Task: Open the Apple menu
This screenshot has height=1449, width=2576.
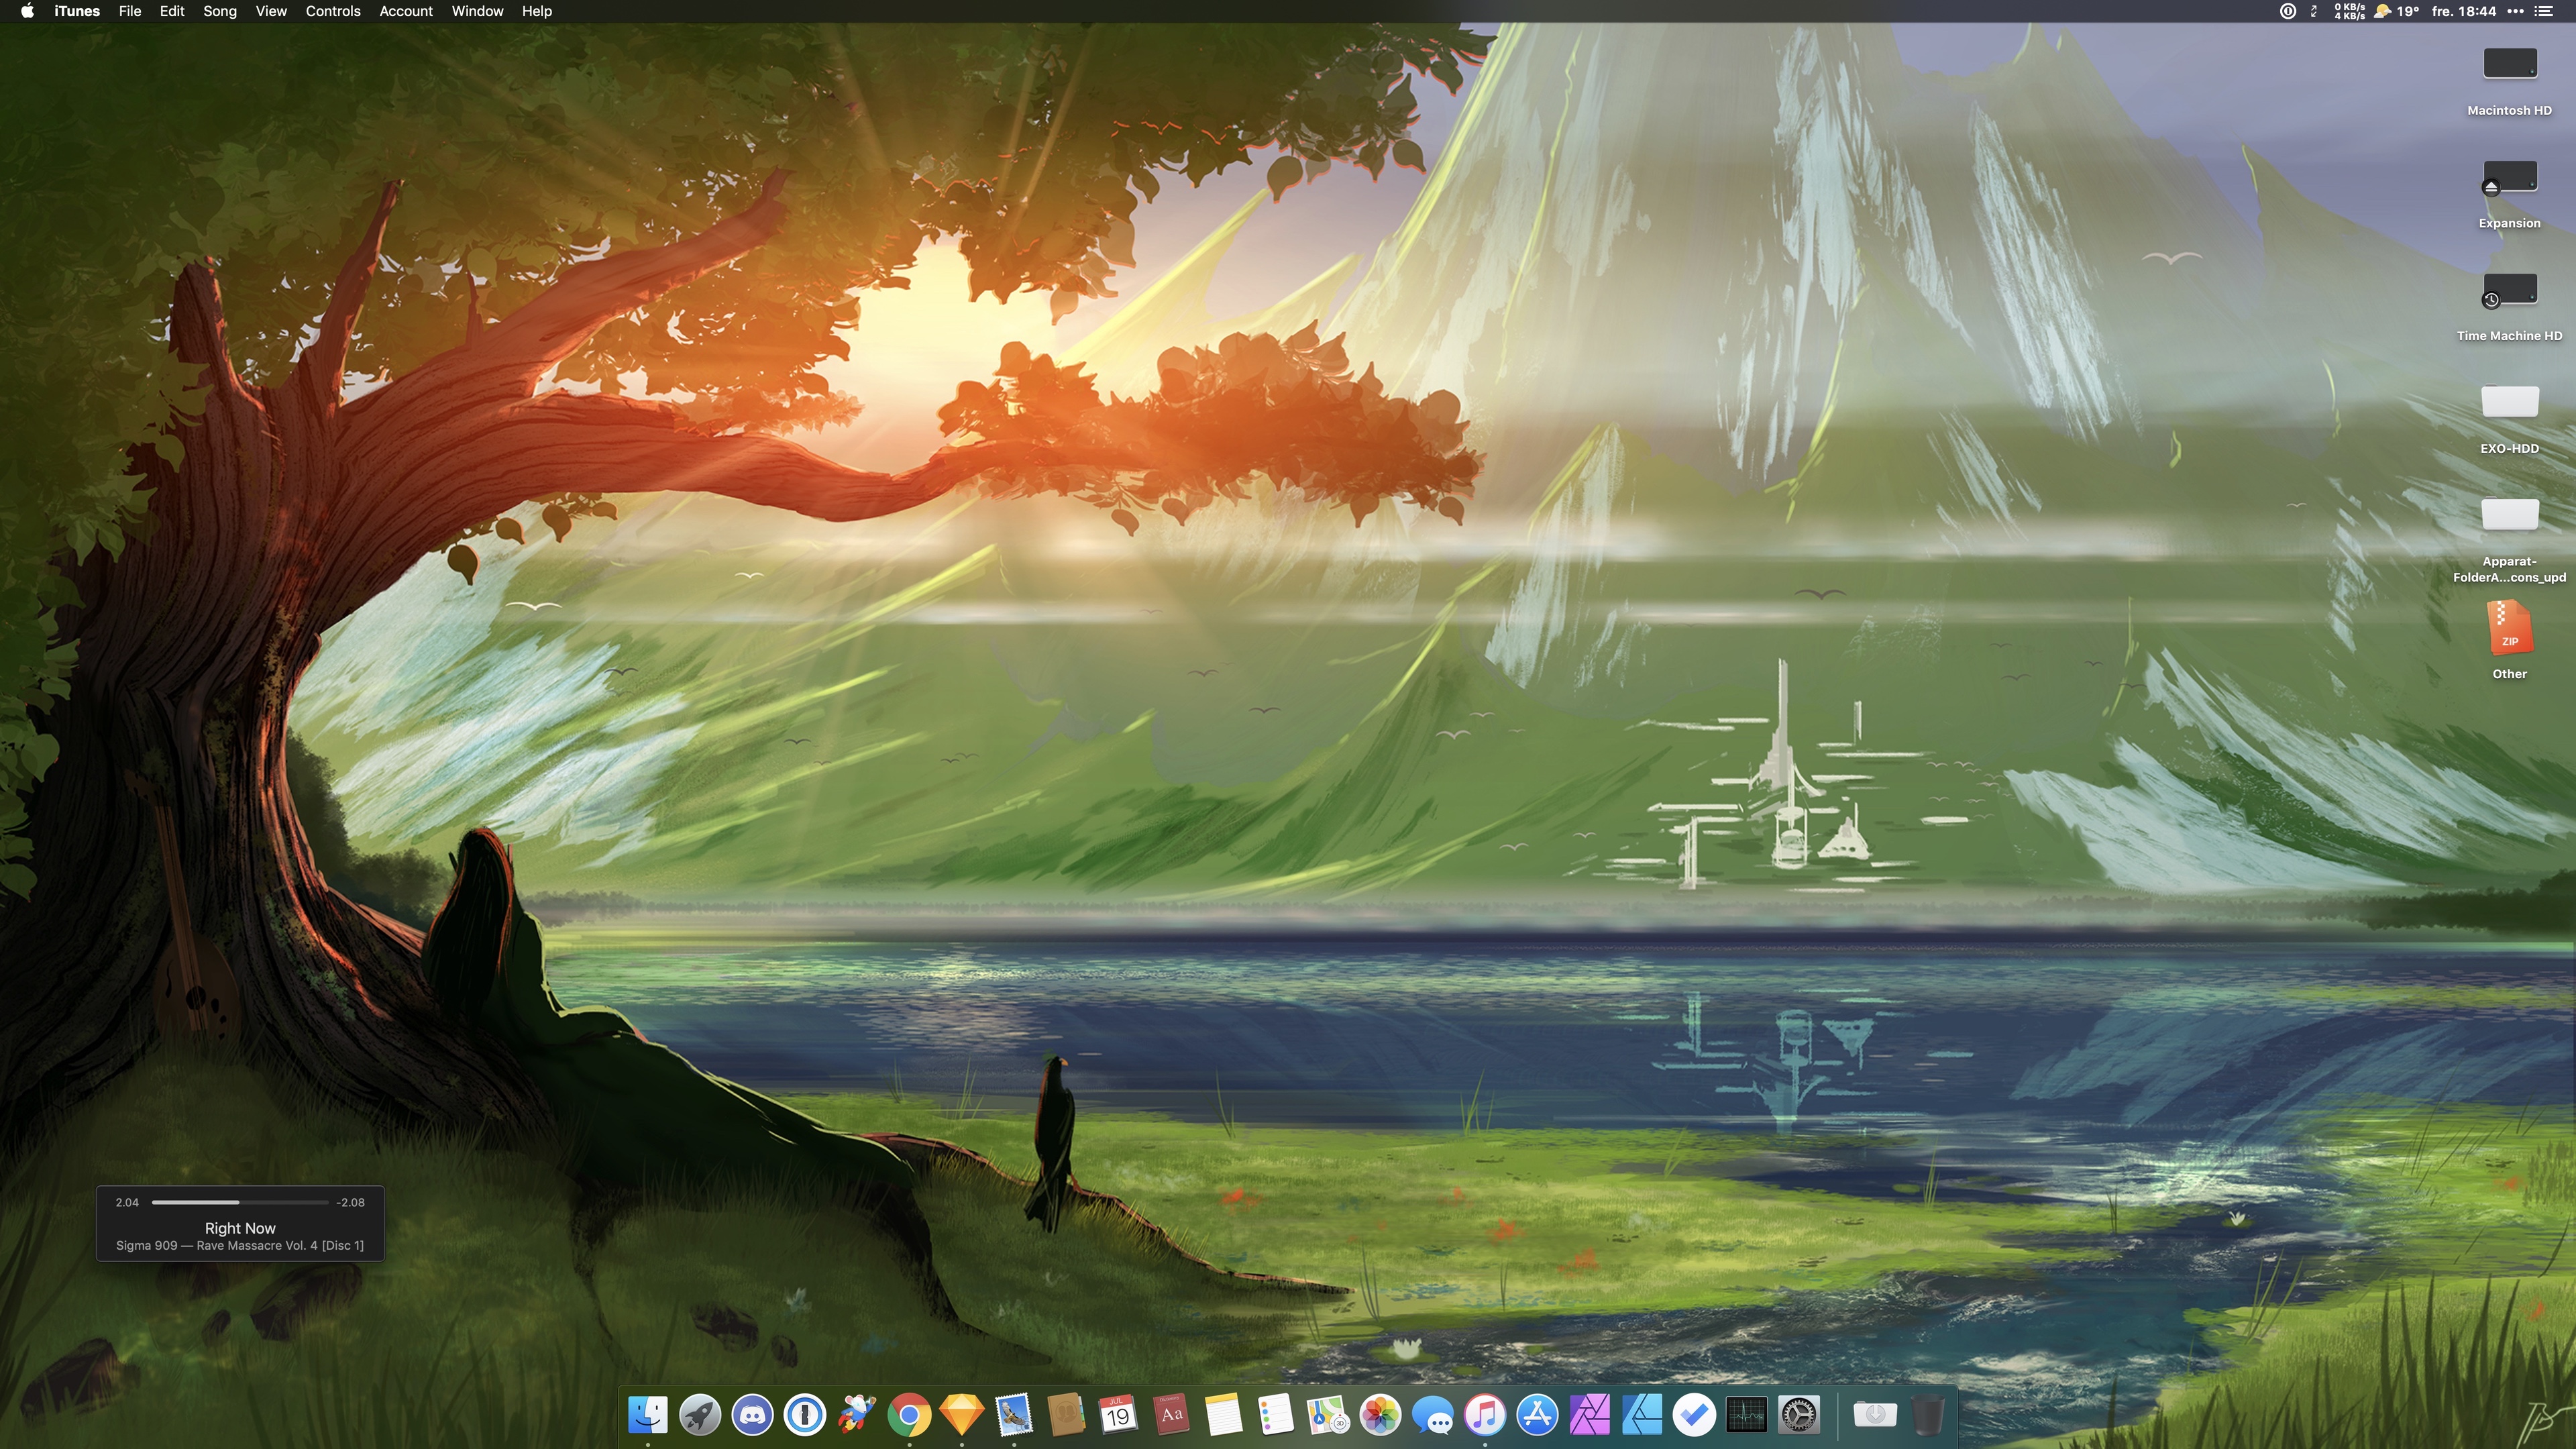Action: coord(27,11)
